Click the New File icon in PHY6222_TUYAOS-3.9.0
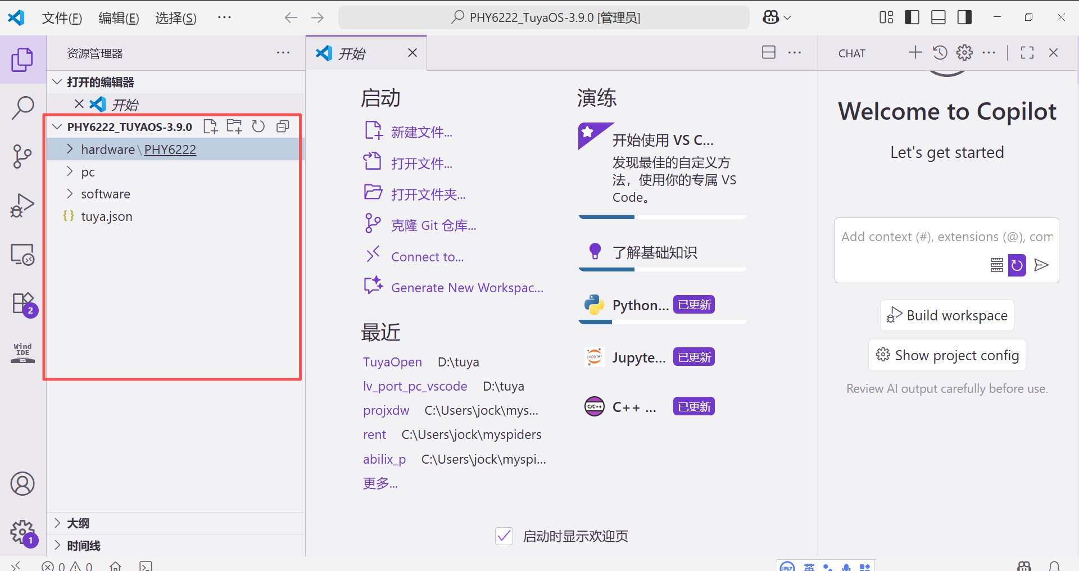The height and width of the screenshot is (571, 1079). (x=211, y=126)
